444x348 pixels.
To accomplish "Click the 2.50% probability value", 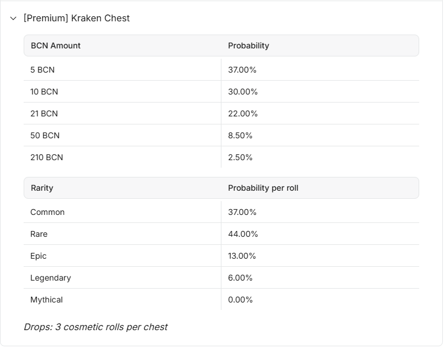I will (x=240, y=157).
